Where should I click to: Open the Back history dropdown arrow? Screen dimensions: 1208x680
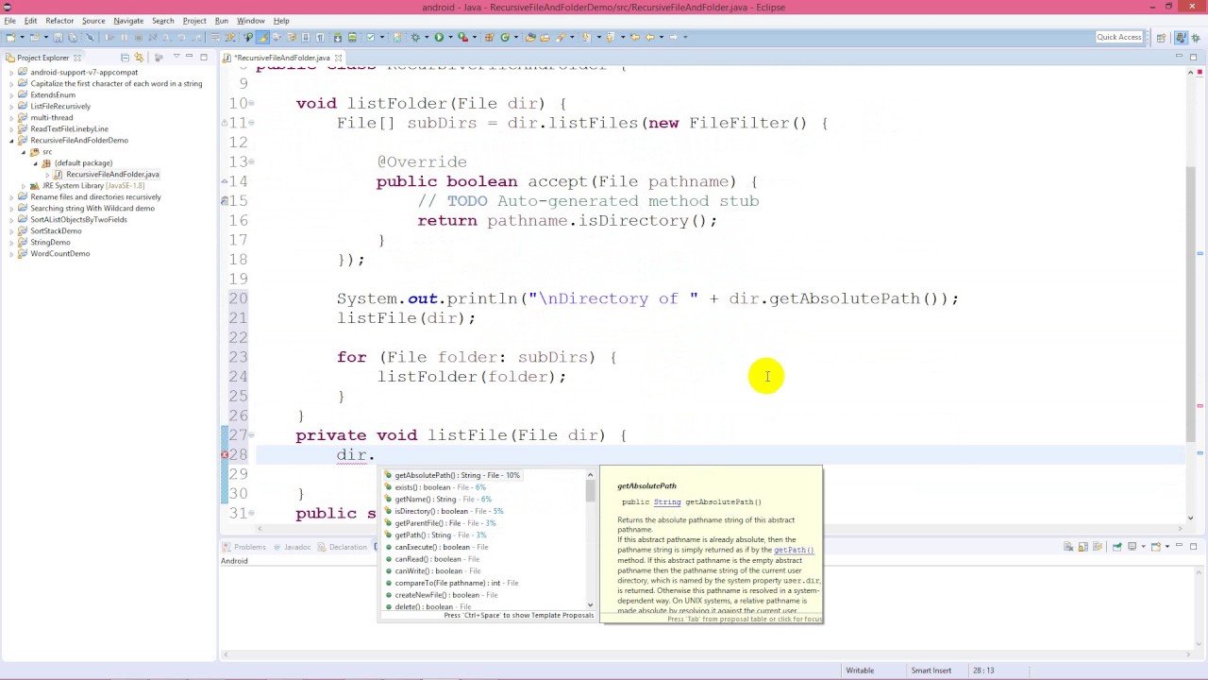pos(662,37)
